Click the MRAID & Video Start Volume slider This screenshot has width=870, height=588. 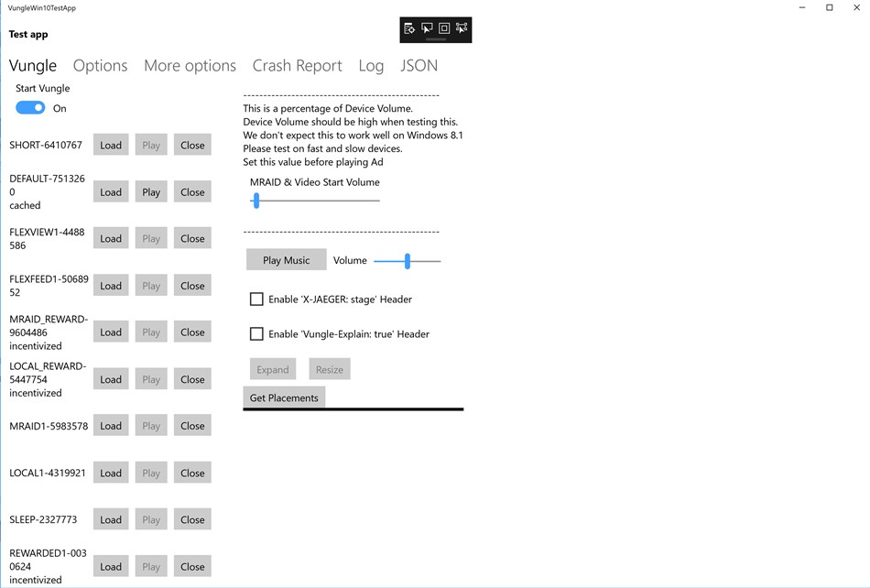315,201
